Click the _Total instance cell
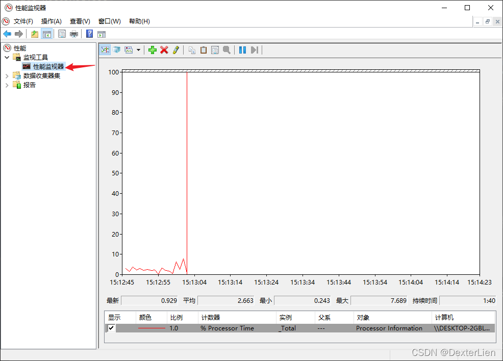This screenshot has width=503, height=361. [x=287, y=328]
